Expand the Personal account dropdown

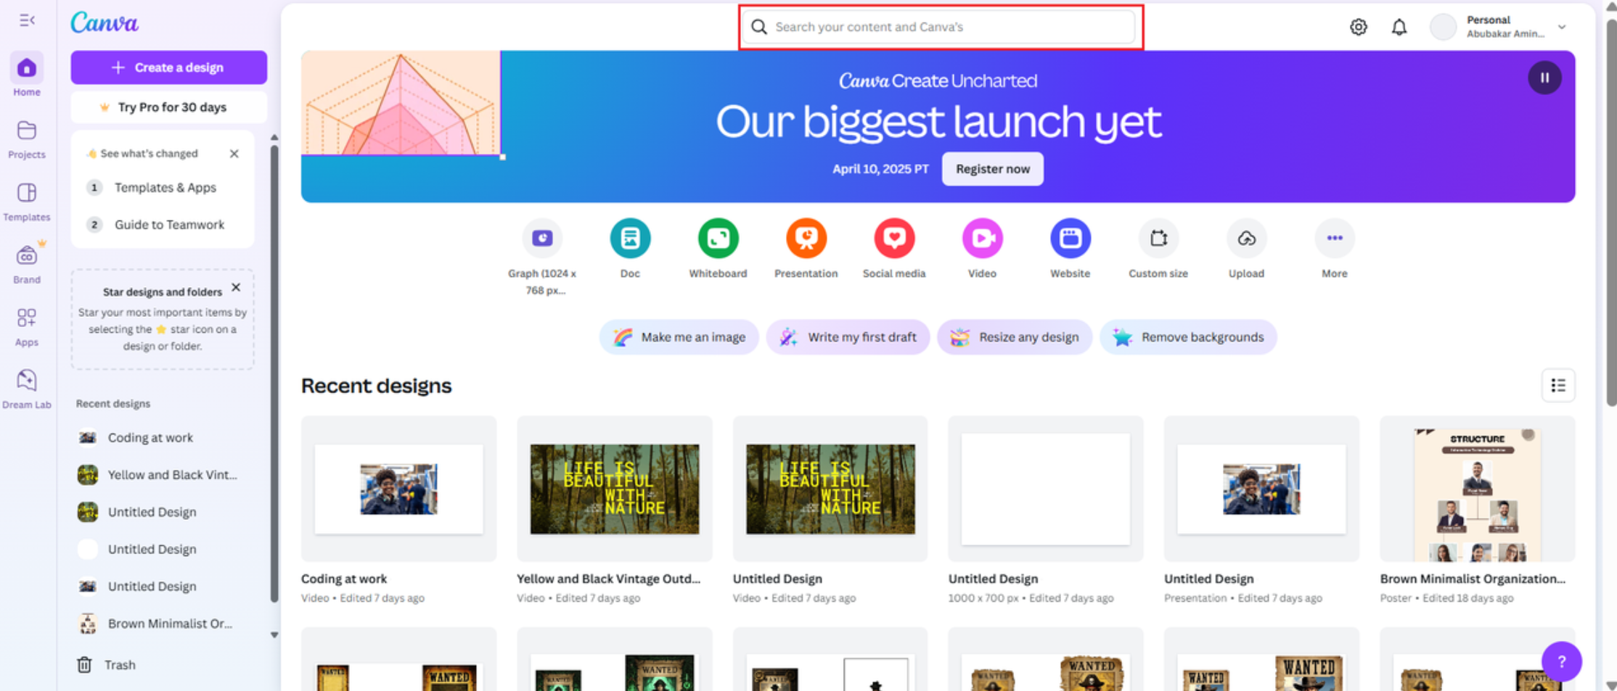(x=1562, y=27)
